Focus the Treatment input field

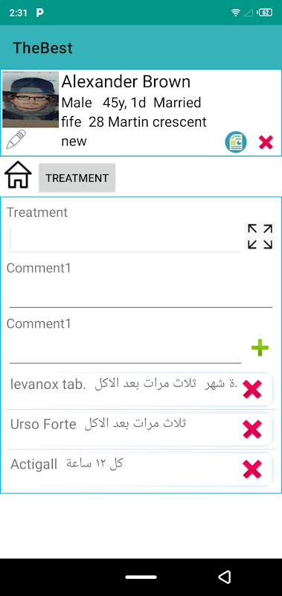125,240
